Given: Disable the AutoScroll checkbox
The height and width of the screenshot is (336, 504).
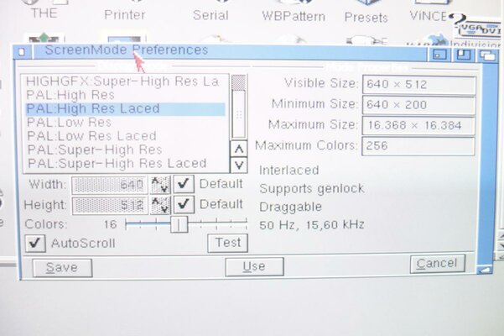Looking at the screenshot, I should 35,243.
